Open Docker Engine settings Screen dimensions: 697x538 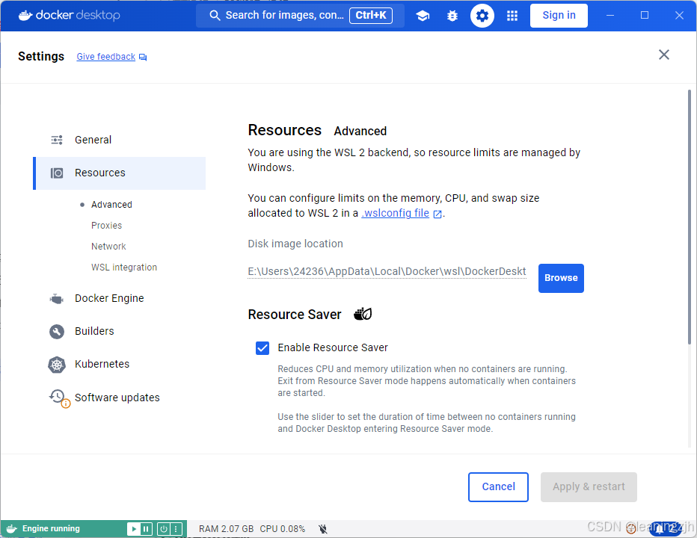tap(120, 299)
